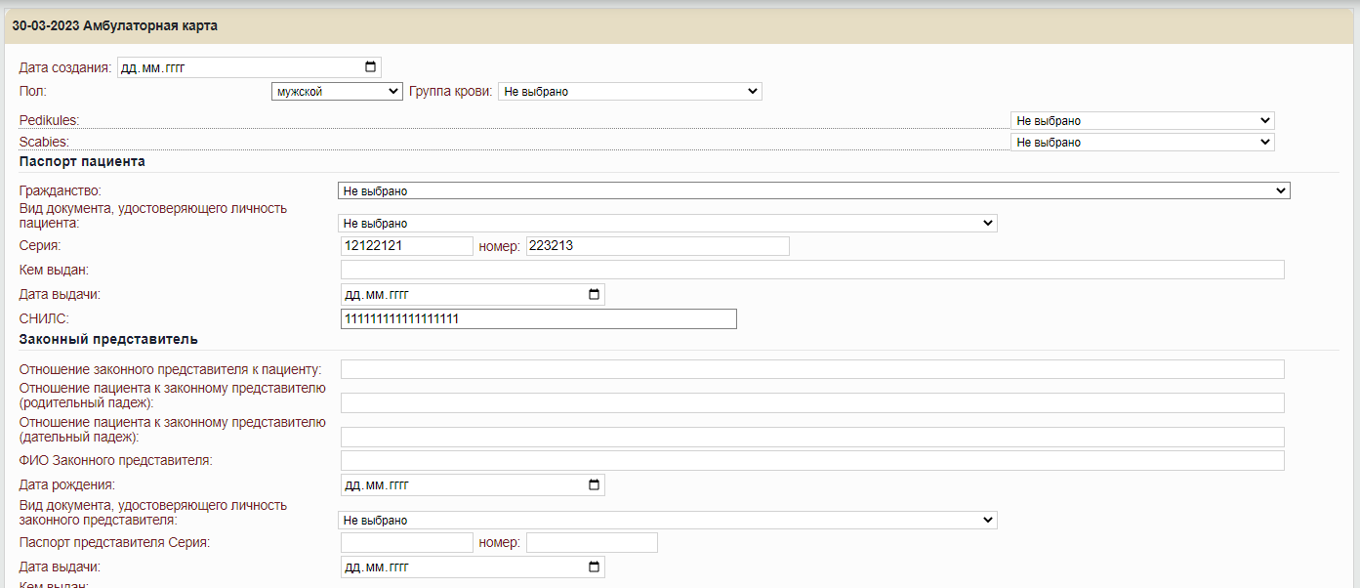Click the patient passport Кем выдан field
1360x588 pixels.
[811, 270]
